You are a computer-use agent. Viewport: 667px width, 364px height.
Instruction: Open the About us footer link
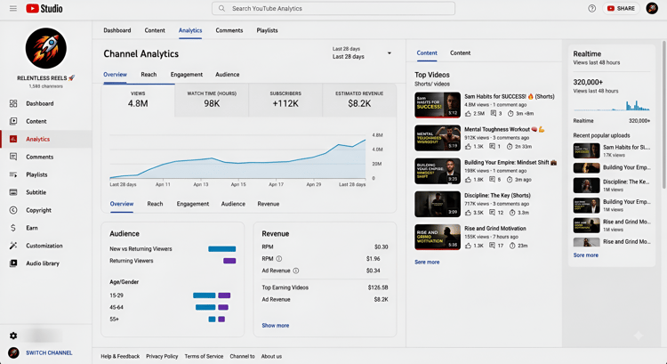pos(271,356)
